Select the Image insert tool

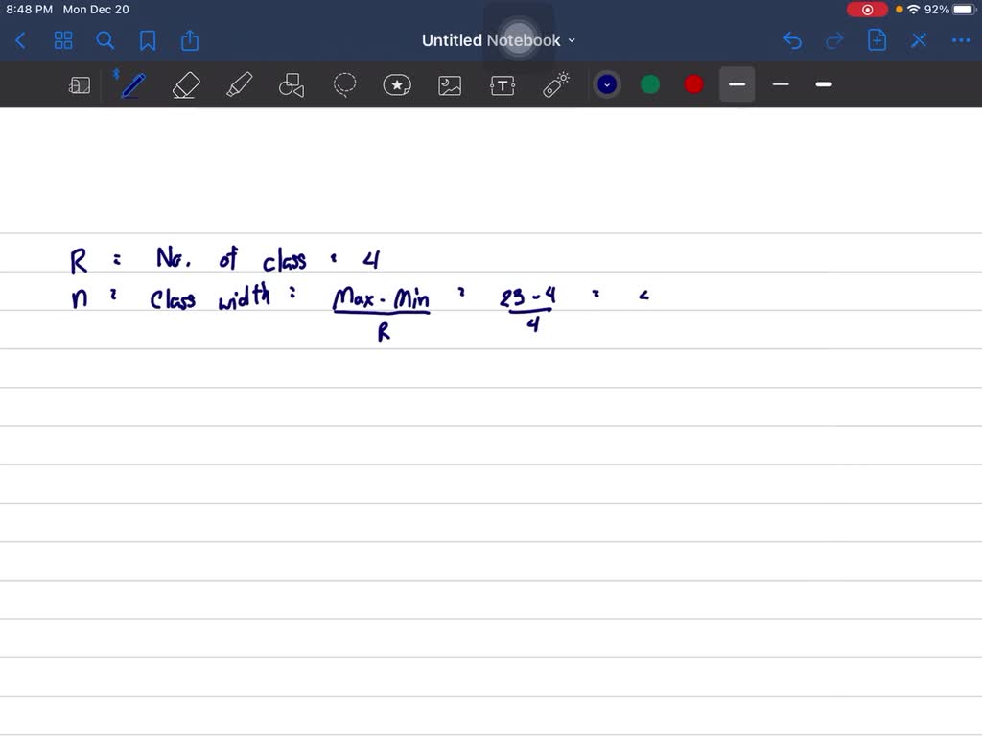(x=450, y=85)
